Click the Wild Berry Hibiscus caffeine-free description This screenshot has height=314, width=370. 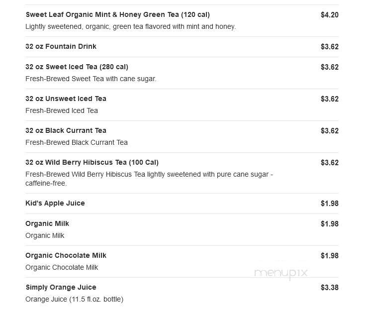(x=149, y=179)
